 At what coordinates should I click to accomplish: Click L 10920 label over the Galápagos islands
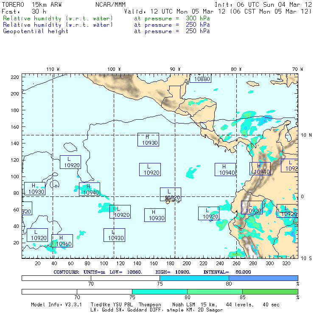pos(171,194)
